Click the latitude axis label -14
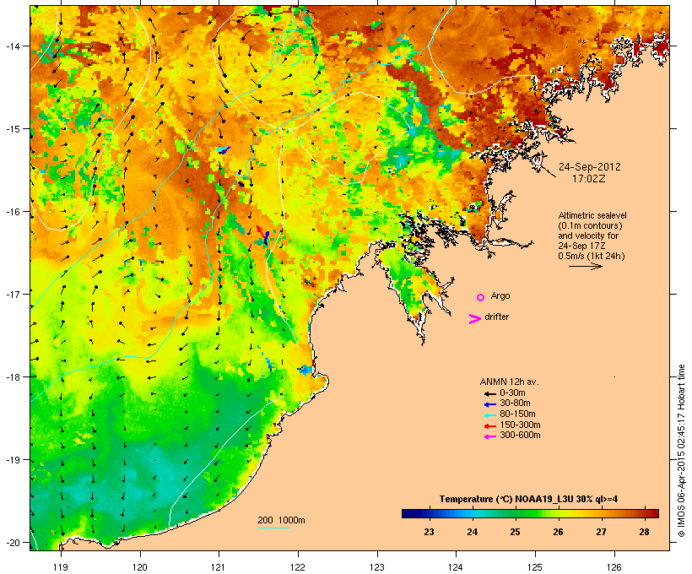Viewport: 692px width, 574px height. pyautogui.click(x=12, y=46)
